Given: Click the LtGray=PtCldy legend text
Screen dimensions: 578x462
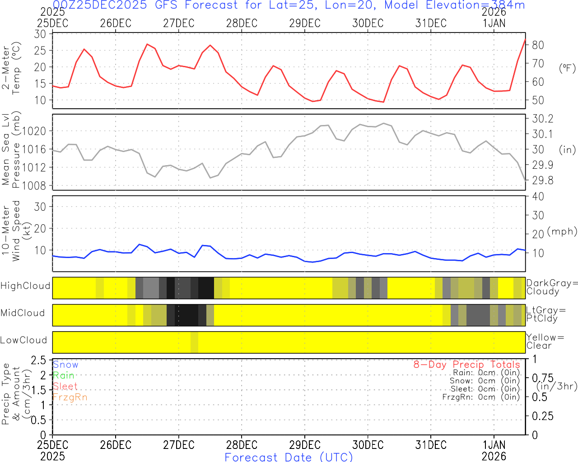Looking at the screenshot, I should pos(545,314).
